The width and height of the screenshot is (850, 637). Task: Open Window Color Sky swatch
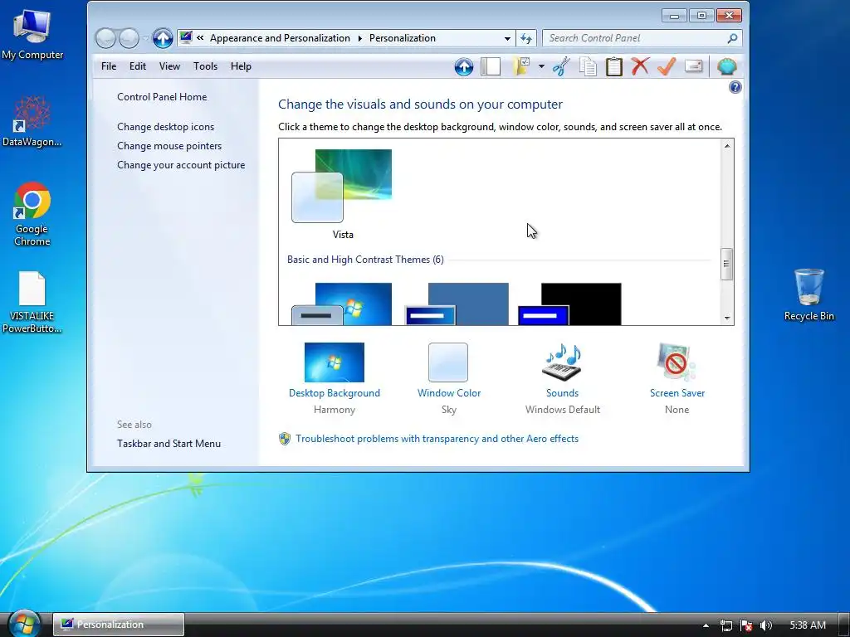(x=448, y=362)
